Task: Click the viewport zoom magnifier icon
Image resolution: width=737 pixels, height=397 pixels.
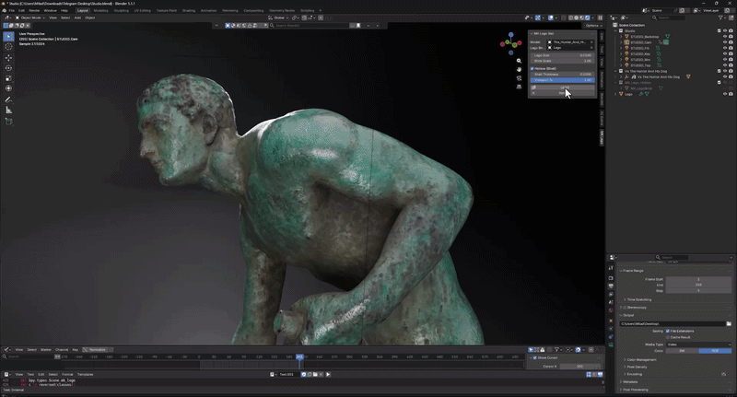Action: pos(519,61)
